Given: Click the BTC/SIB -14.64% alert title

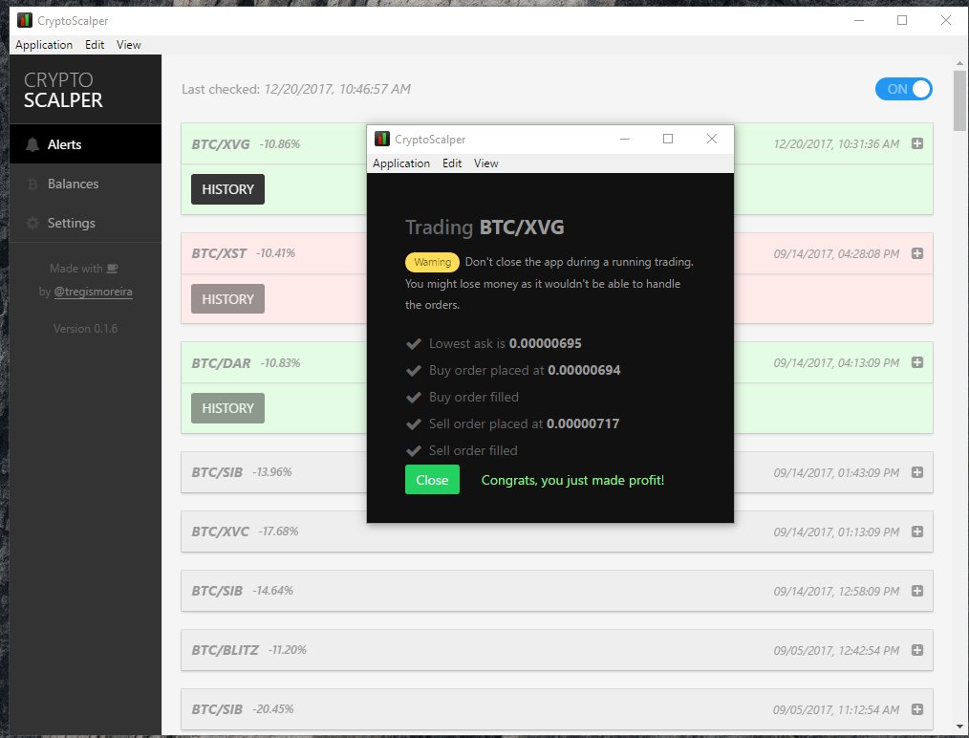Looking at the screenshot, I should (217, 591).
